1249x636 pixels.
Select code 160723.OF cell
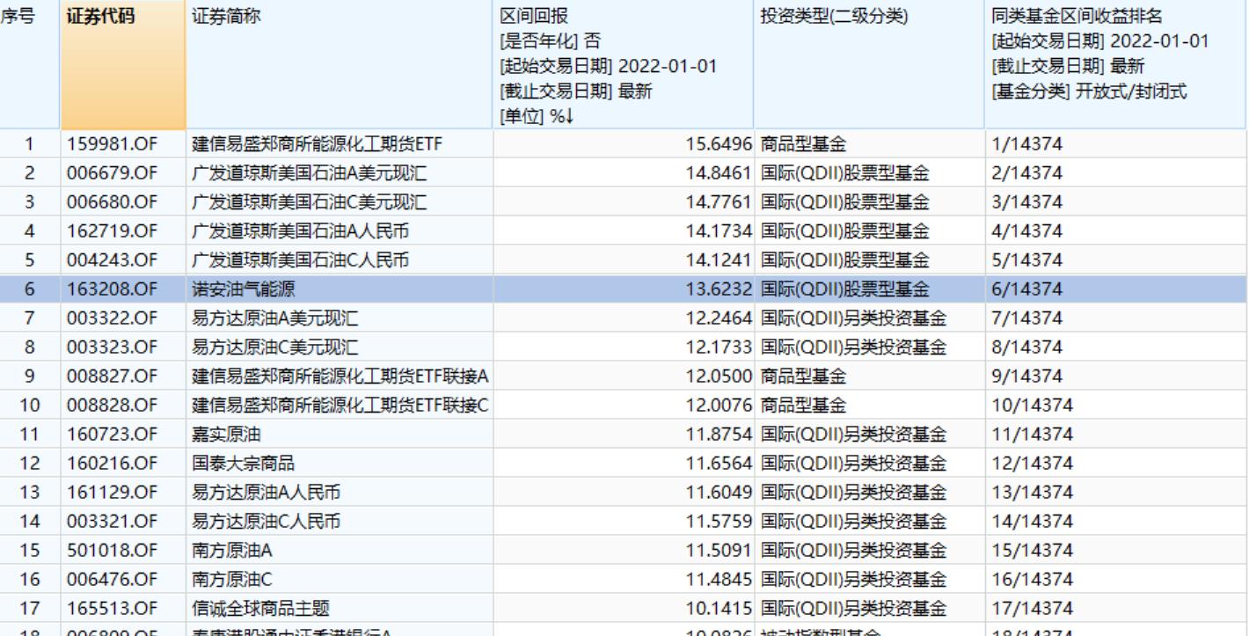[113, 435]
